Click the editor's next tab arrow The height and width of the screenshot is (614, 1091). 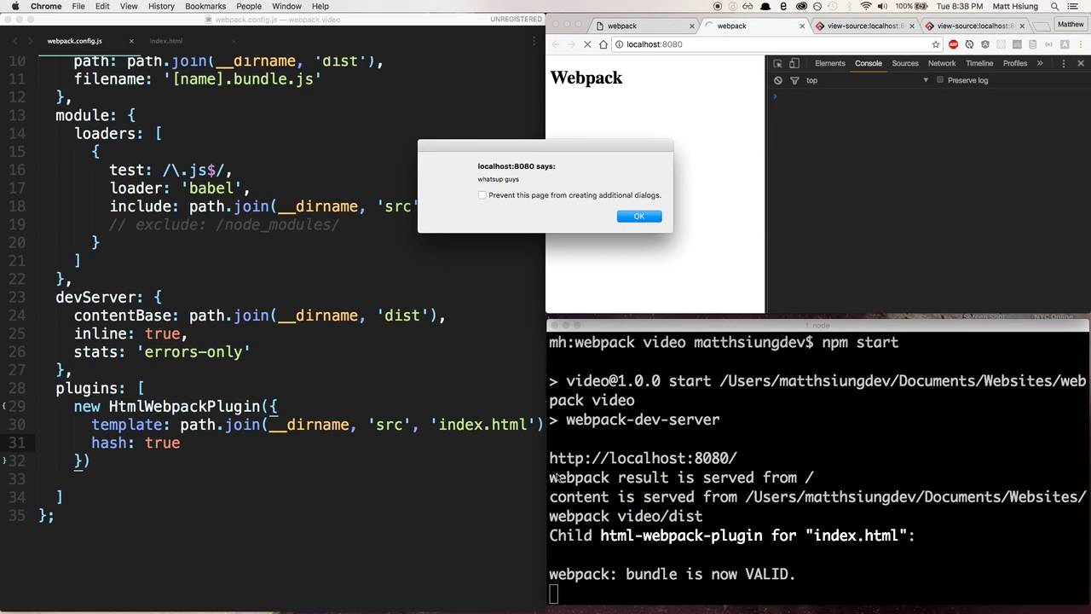[31, 41]
